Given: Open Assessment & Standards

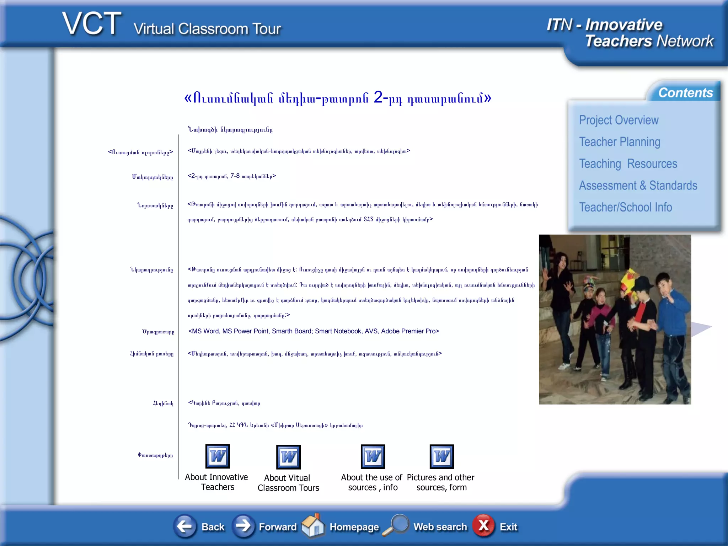Looking at the screenshot, I should [x=638, y=186].
